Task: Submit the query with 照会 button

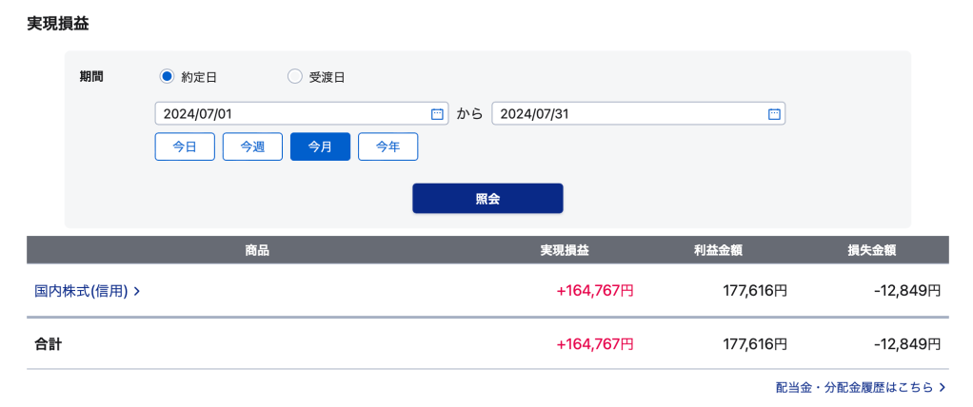Action: [487, 199]
